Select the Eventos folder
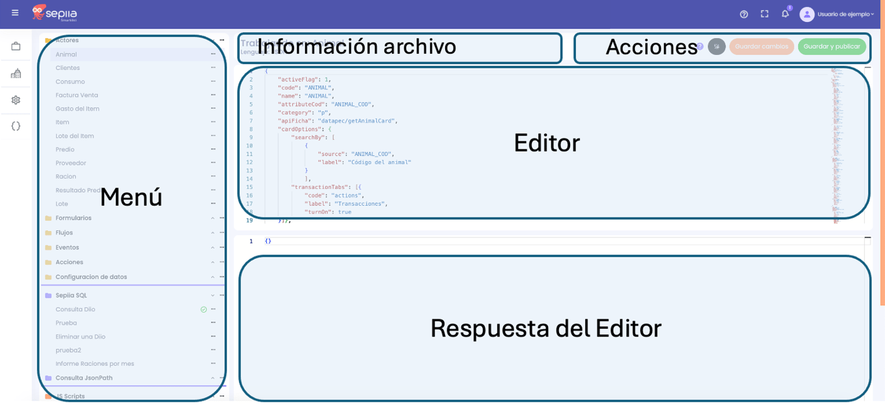This screenshot has width=885, height=409. point(67,247)
